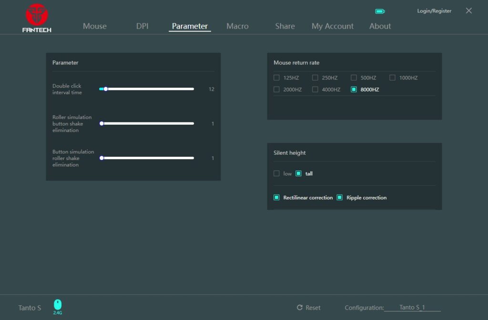Click the Button simulation roller shake elimination slider

click(x=147, y=158)
